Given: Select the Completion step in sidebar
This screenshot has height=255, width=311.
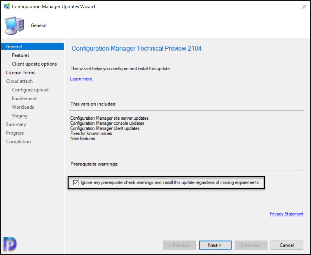Looking at the screenshot, I should pyautogui.click(x=19, y=142).
